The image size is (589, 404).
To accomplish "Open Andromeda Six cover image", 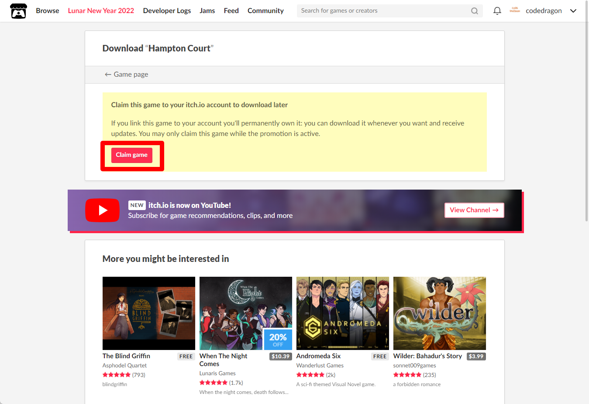I will pos(343,313).
